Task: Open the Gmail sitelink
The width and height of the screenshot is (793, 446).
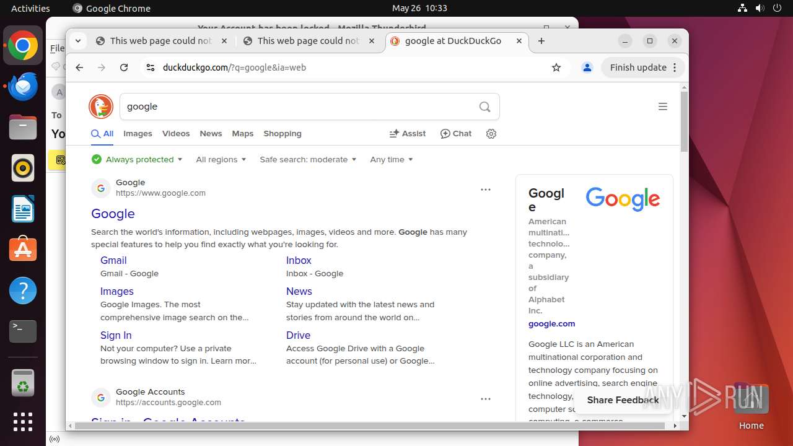Action: (x=113, y=261)
